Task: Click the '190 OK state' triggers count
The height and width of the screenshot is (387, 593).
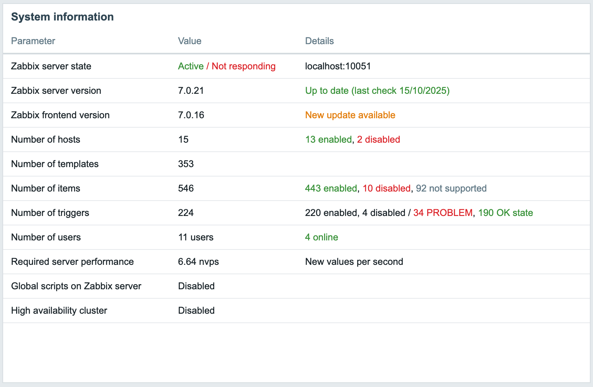Action: point(505,213)
